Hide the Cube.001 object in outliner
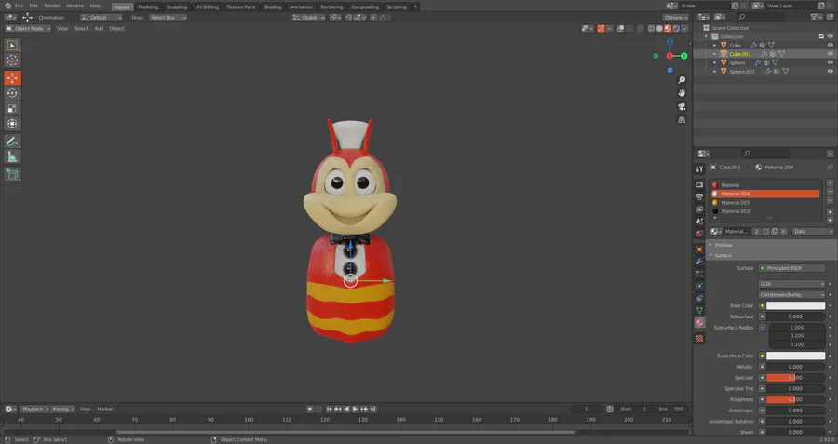This screenshot has width=838, height=444. click(x=830, y=54)
